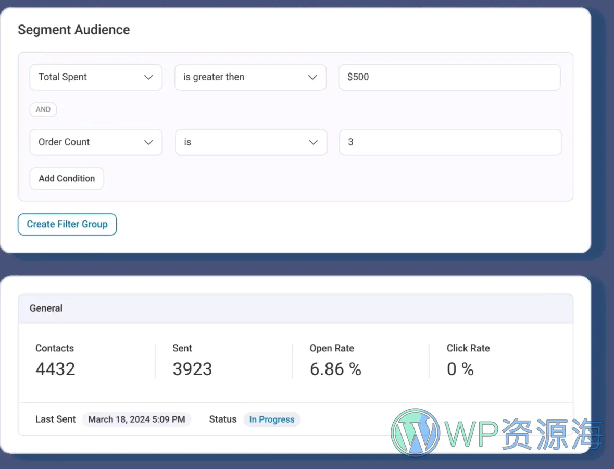Screen dimensions: 614x469
Task: Open the Total Spent field dropdown
Action: (x=95, y=77)
